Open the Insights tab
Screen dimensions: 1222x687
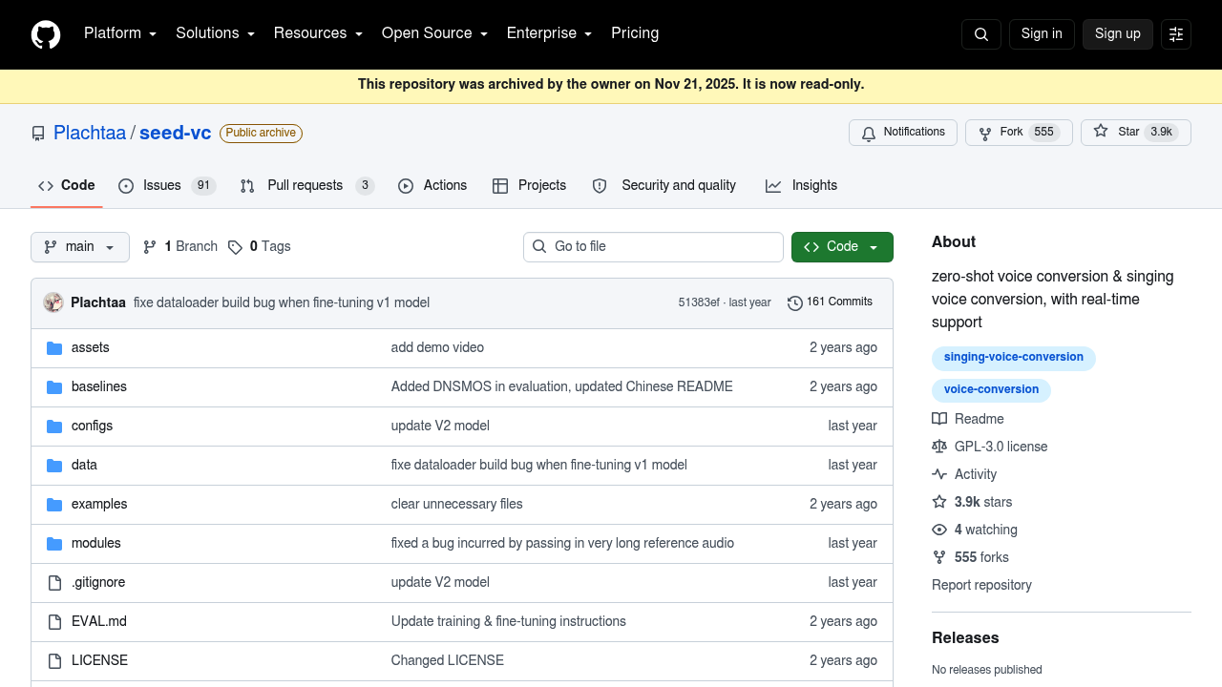coord(802,186)
